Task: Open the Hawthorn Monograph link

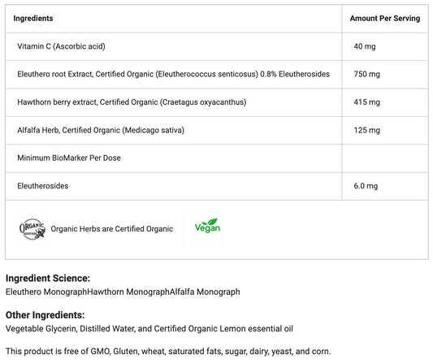Action: (128, 292)
